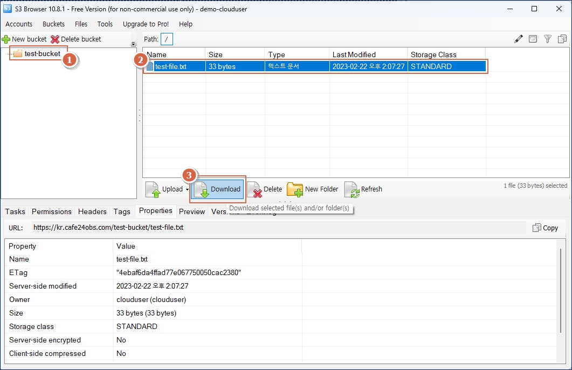Click the Download toolbar button

coord(218,189)
